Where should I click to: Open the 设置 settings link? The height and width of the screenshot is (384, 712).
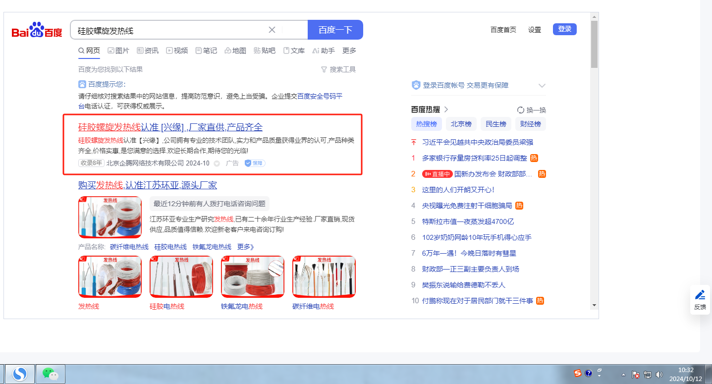tap(535, 30)
